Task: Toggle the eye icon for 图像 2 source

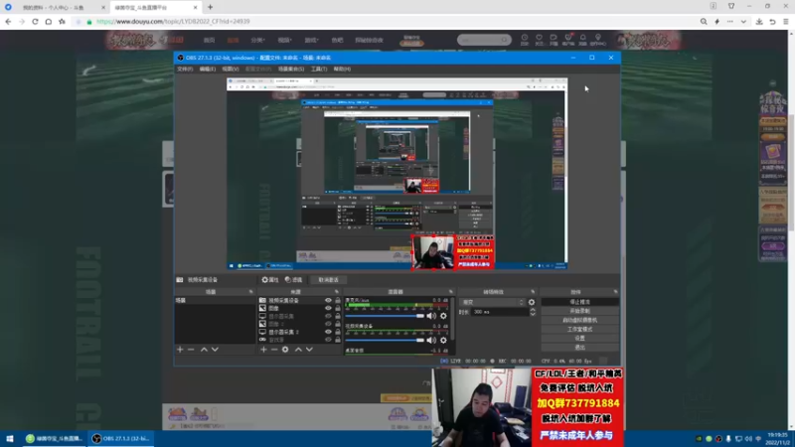Action: [328, 324]
